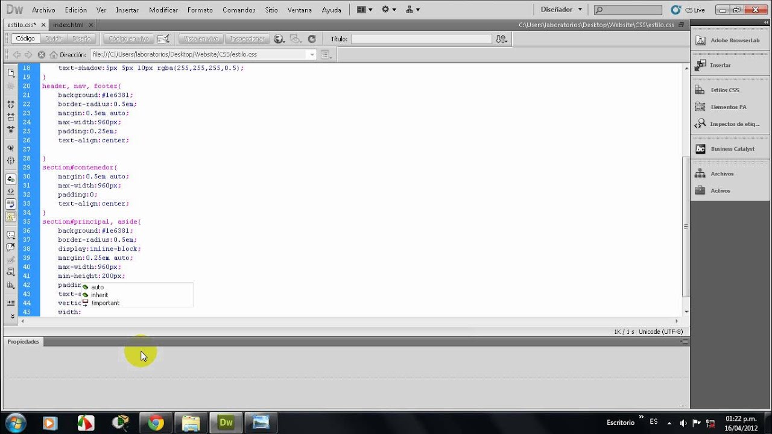The width and height of the screenshot is (772, 434).
Task: Click the Collapse Full Tag icon
Action: (x=11, y=104)
